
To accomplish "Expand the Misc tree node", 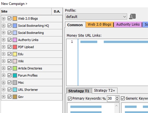I will [x=3, y=83].
